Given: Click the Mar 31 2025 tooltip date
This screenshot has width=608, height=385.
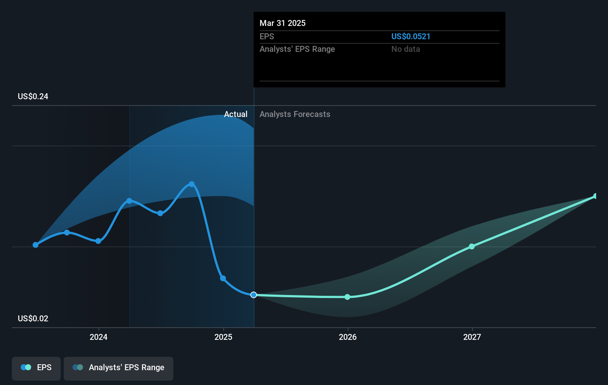Looking at the screenshot, I should [283, 23].
